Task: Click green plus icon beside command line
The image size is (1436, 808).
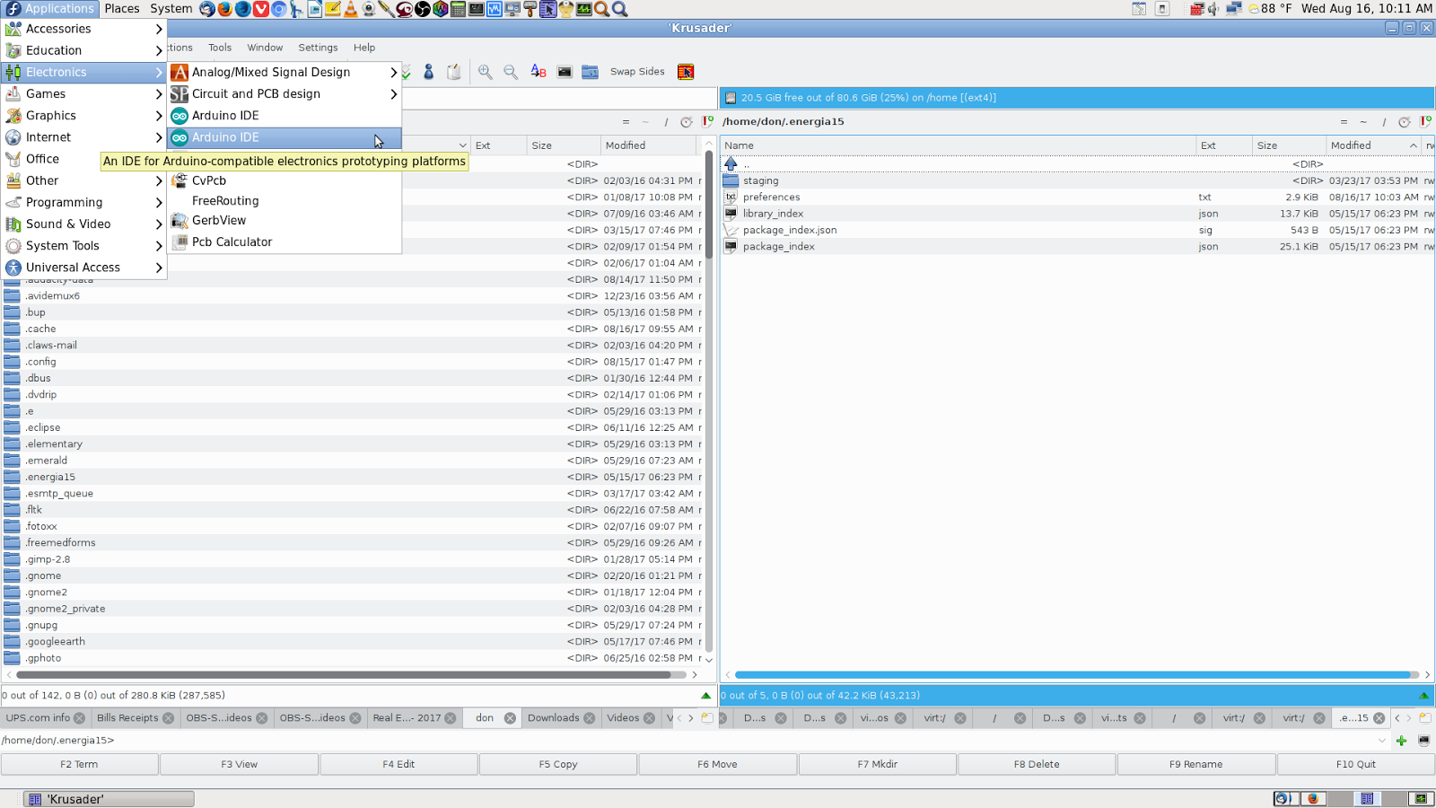Action: 1401,741
